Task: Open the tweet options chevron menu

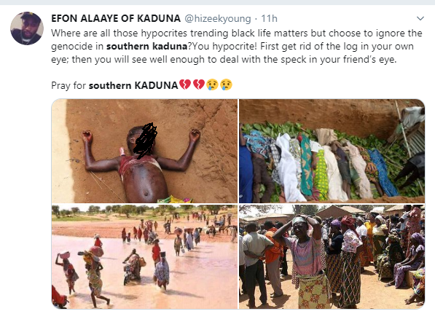Action: [420, 19]
